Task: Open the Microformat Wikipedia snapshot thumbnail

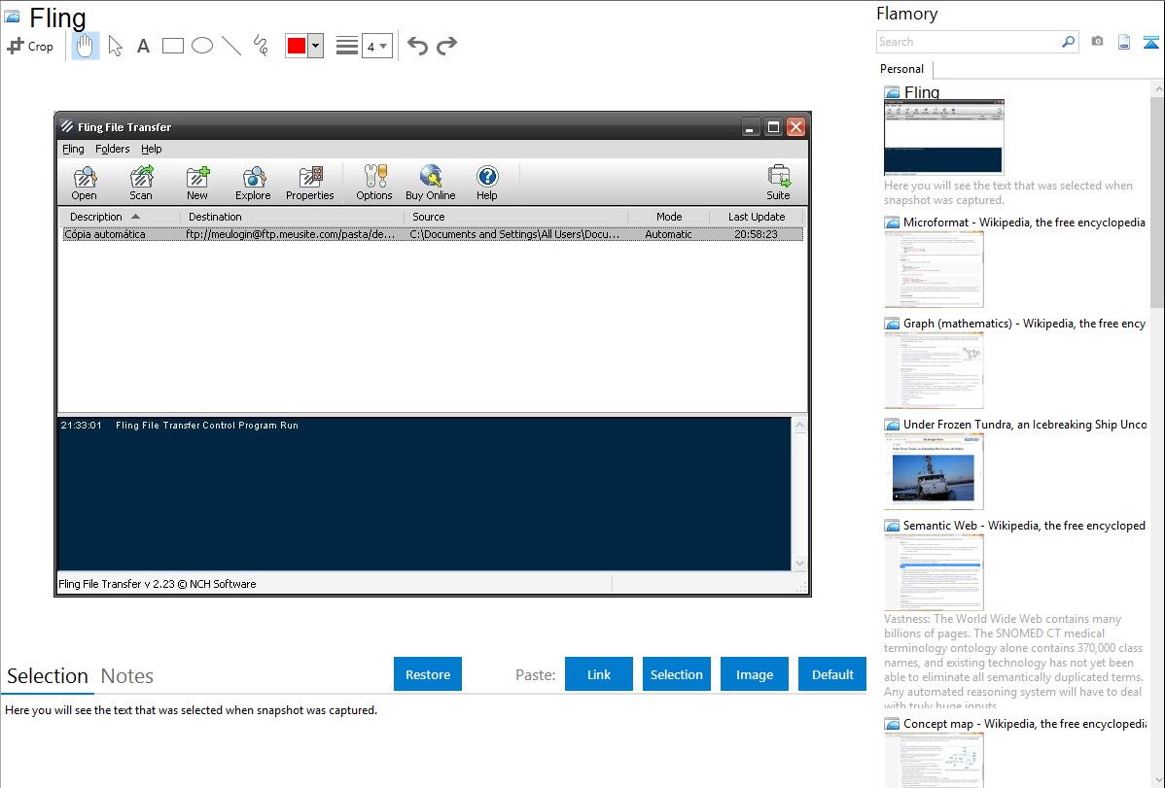Action: (x=934, y=269)
